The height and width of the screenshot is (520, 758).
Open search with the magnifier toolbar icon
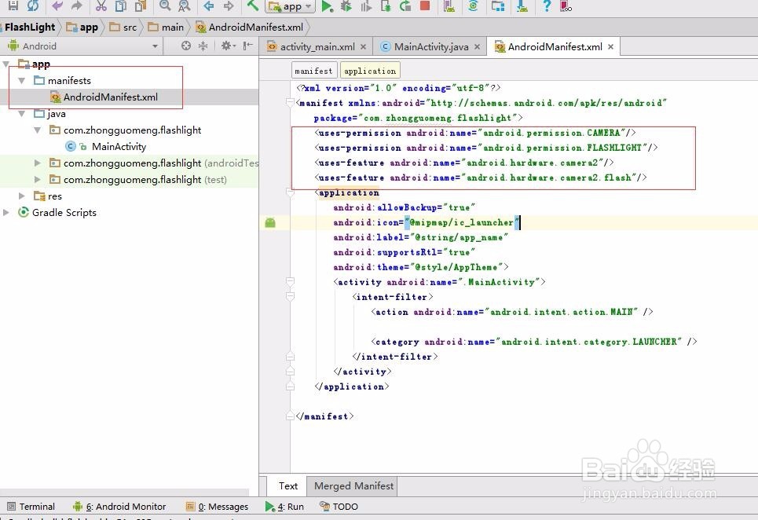(163, 7)
